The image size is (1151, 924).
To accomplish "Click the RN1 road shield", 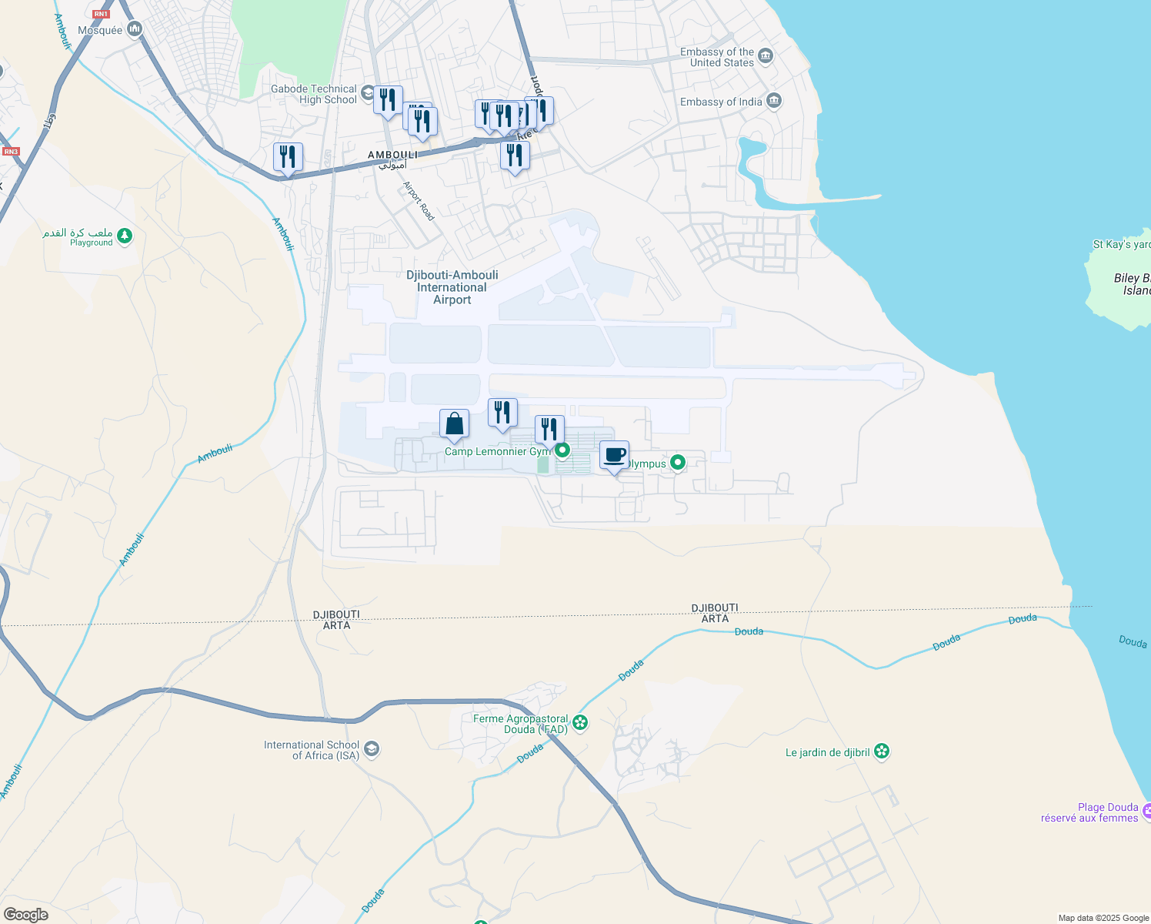I will [x=101, y=14].
